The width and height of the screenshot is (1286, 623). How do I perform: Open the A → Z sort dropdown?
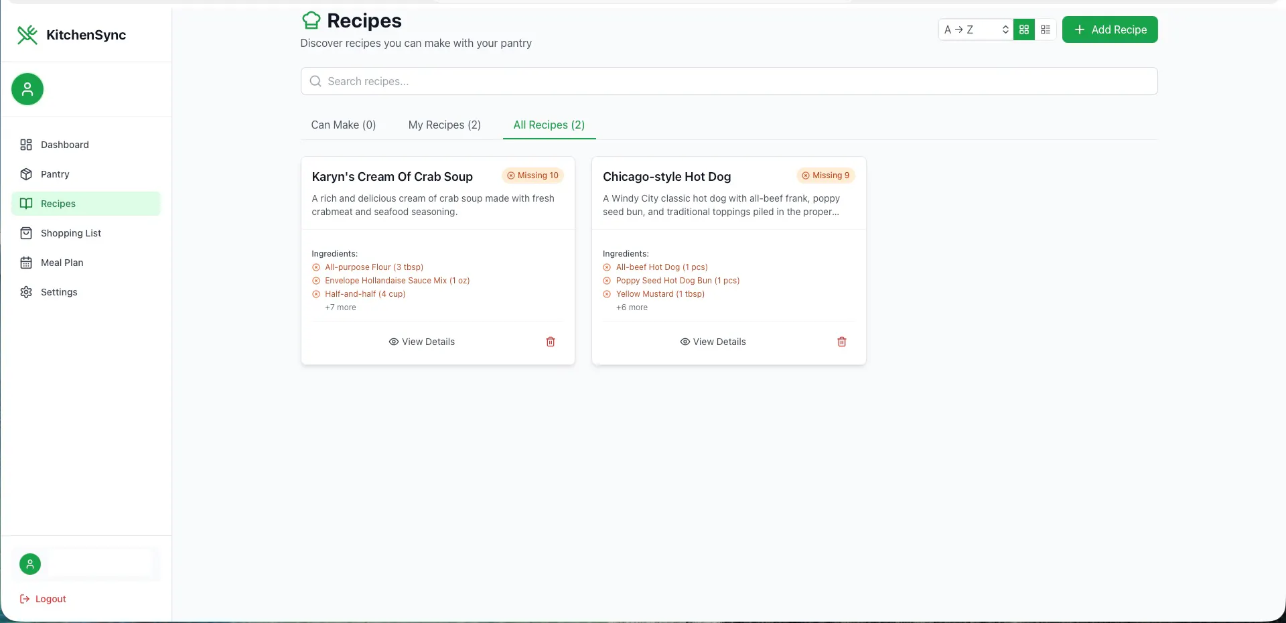(976, 29)
